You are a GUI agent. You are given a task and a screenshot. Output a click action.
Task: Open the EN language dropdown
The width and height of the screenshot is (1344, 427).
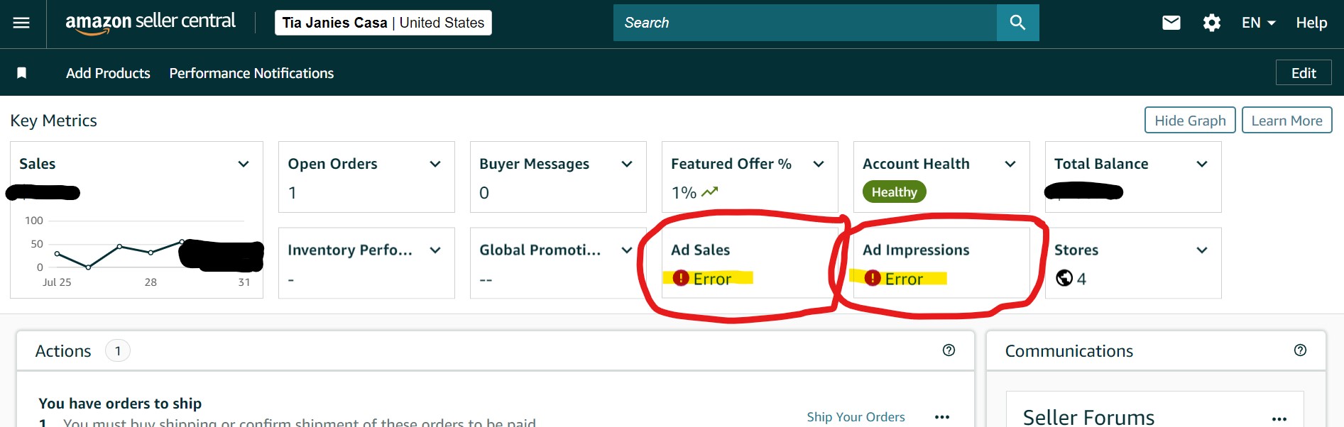click(1259, 23)
